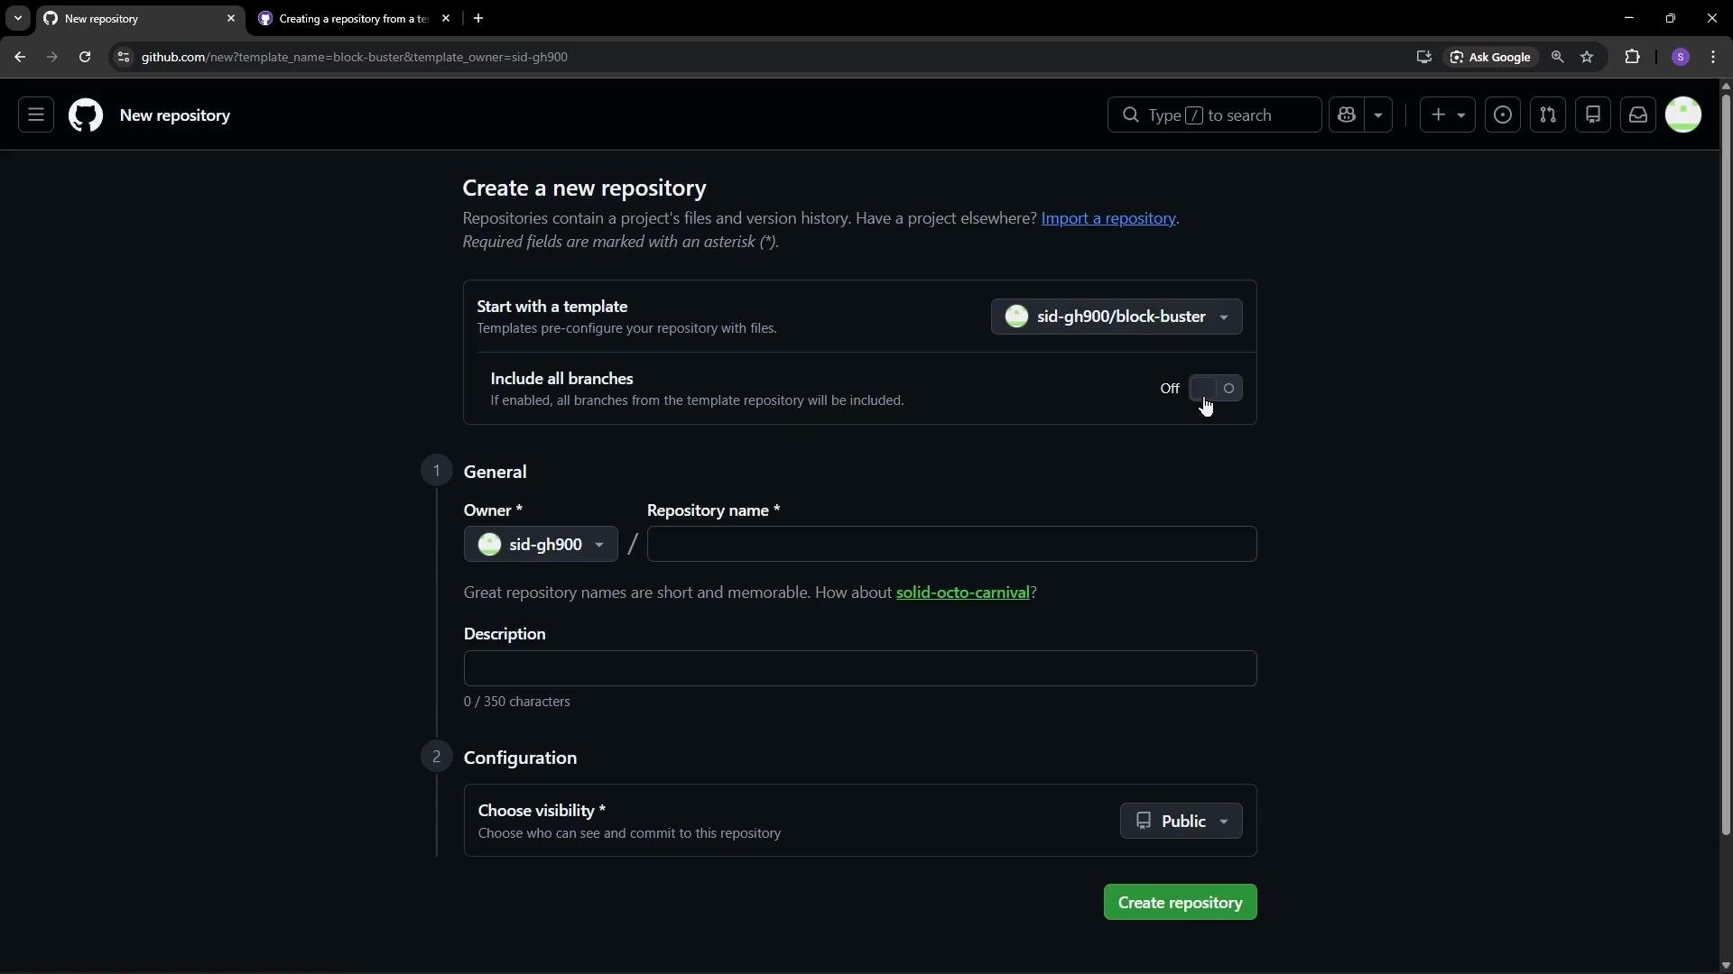The width and height of the screenshot is (1733, 974).
Task: Click the Create repository button
Action: pyautogui.click(x=1180, y=903)
